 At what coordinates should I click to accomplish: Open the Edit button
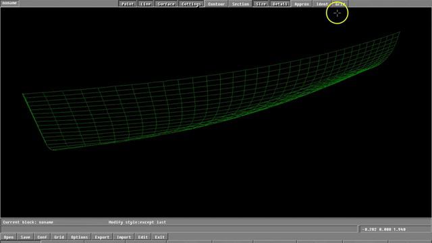(142, 237)
